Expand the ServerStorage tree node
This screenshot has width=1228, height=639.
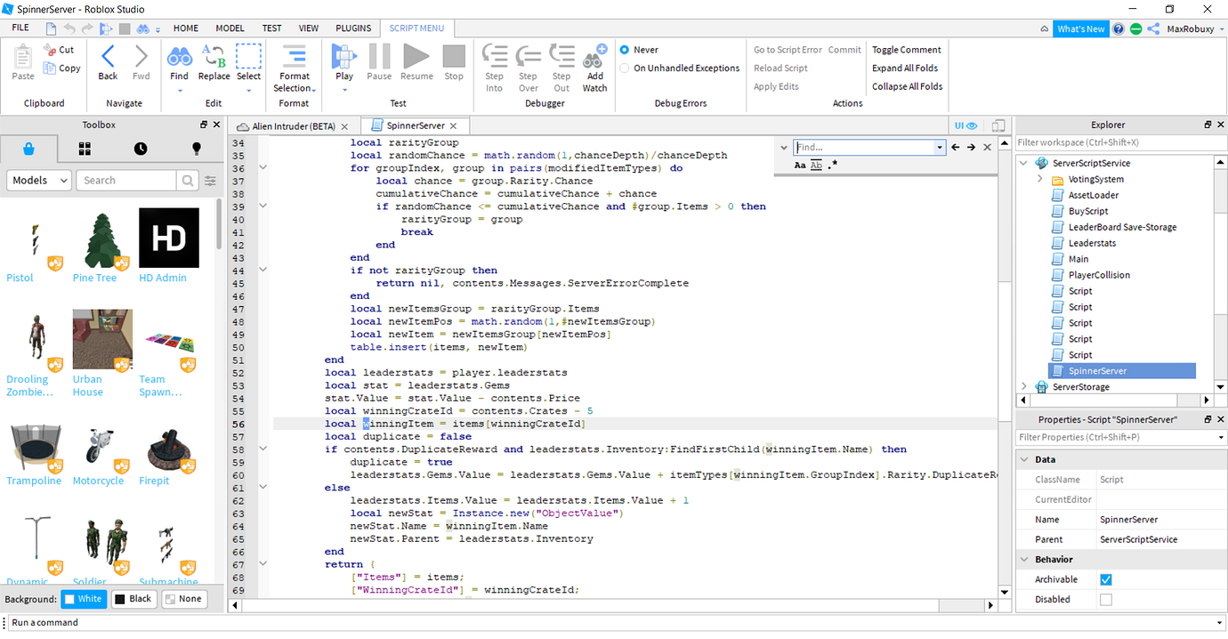tap(1024, 387)
